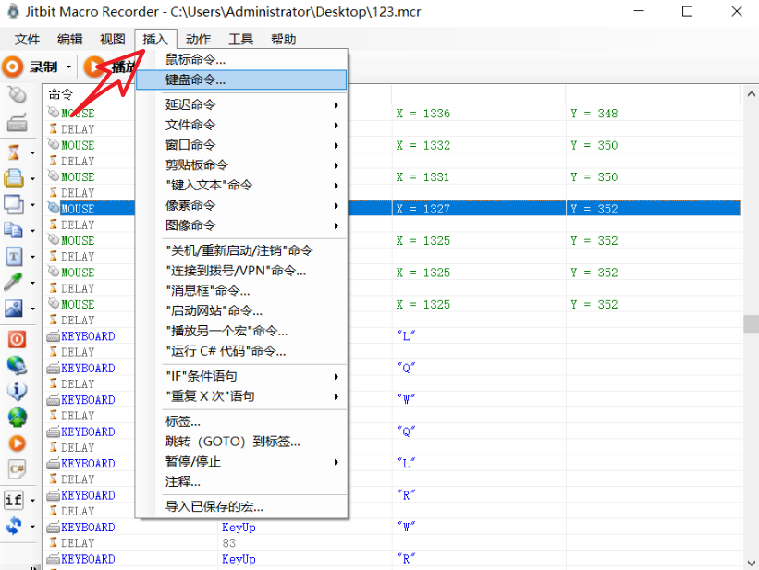Open the 文件 menu

(x=27, y=39)
